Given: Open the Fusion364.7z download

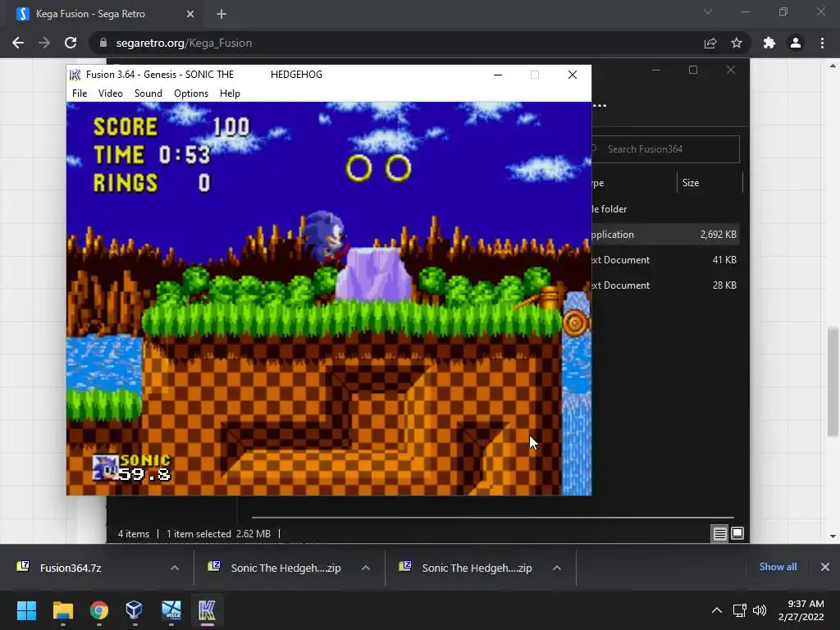Looking at the screenshot, I should pos(71,568).
